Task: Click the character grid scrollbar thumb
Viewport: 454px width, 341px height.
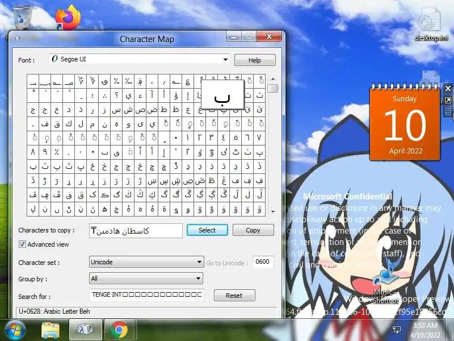Action: tap(273, 88)
